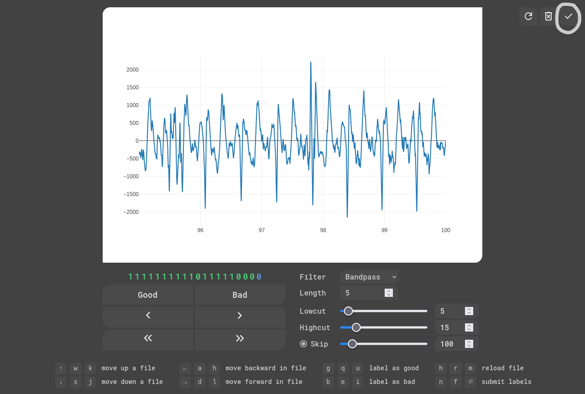
Task: Click the Highcut slider handle
Action: click(x=356, y=327)
